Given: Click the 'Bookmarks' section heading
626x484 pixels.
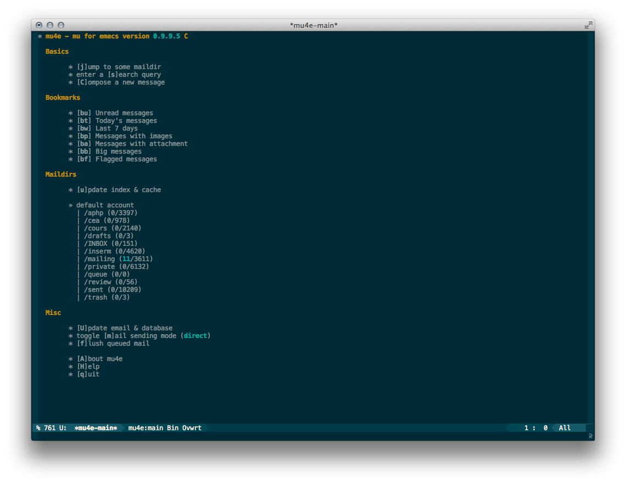Looking at the screenshot, I should coord(63,97).
